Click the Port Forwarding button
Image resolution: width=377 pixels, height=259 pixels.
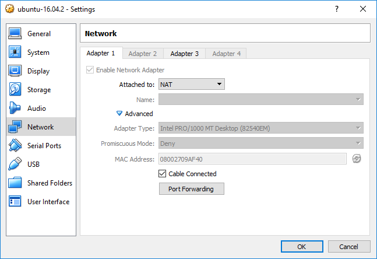point(192,189)
